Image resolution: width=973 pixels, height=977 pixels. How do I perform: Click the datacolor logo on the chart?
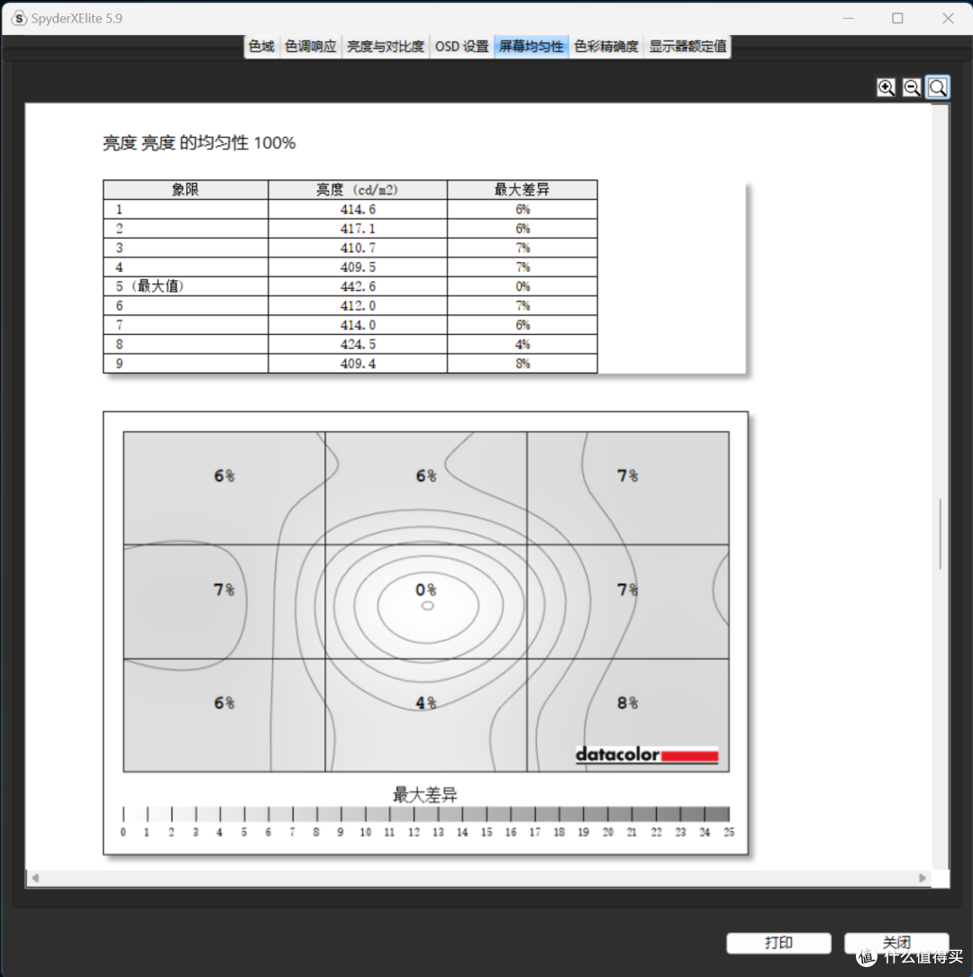click(646, 755)
